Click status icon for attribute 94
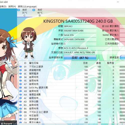The width and height of the screenshot is (125, 125). 20,77
